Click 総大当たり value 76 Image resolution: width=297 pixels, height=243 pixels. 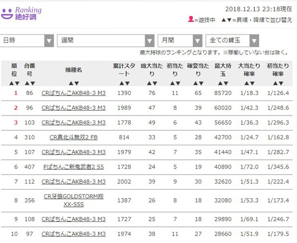152,93
